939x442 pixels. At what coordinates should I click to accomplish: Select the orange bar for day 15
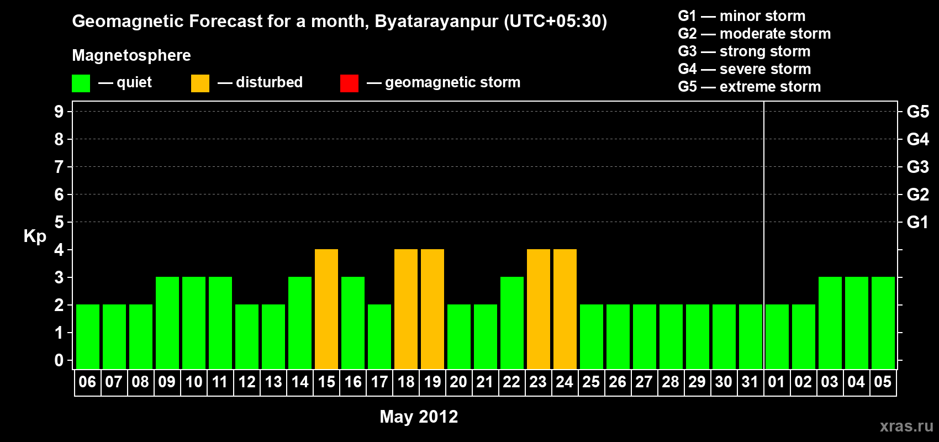point(326,309)
